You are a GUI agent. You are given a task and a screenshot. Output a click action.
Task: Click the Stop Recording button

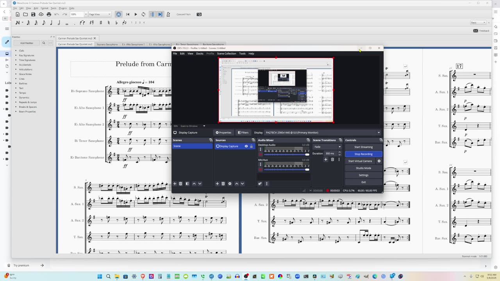(x=363, y=154)
